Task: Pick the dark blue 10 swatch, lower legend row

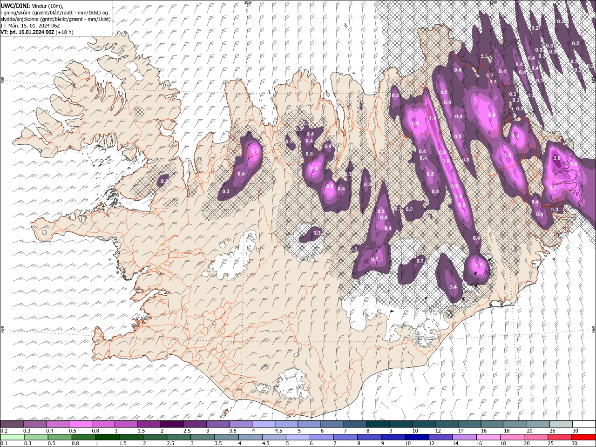Action: 416,437
